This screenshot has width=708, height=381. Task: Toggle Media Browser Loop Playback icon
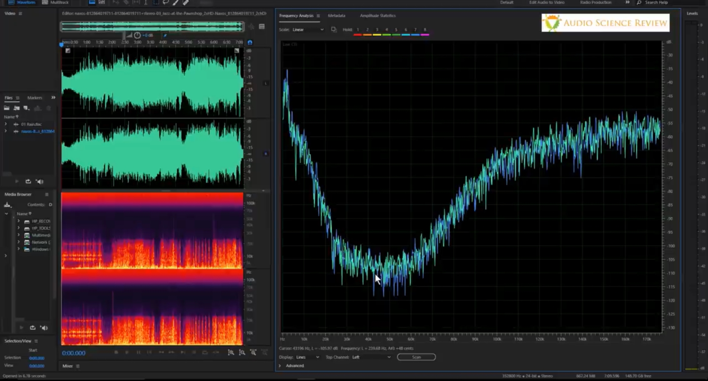coord(32,328)
